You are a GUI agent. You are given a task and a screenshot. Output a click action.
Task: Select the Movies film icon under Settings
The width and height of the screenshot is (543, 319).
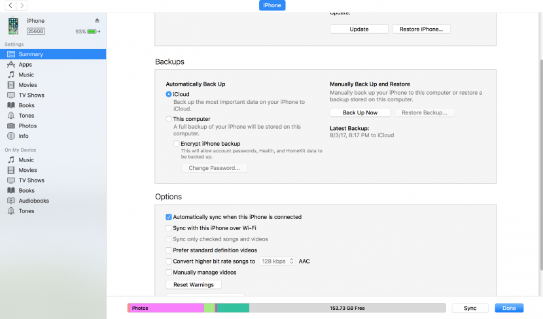(x=11, y=85)
